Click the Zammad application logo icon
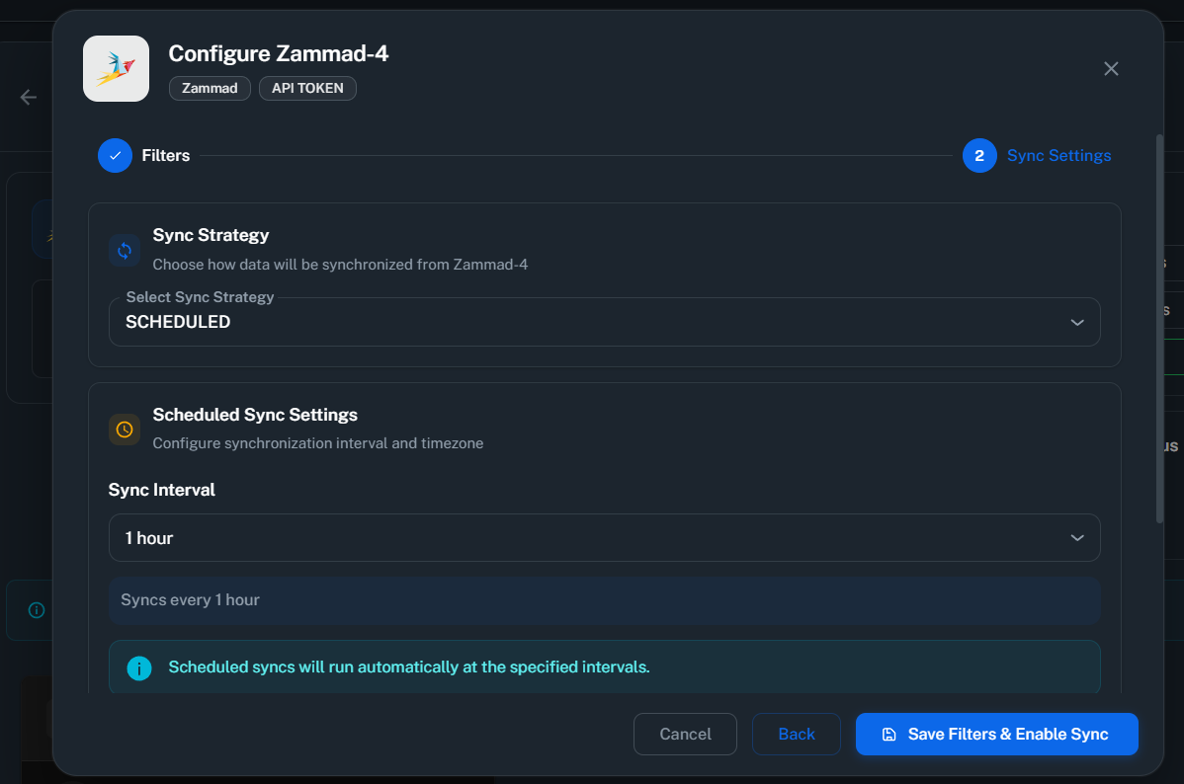This screenshot has height=784, width=1184. tap(116, 68)
